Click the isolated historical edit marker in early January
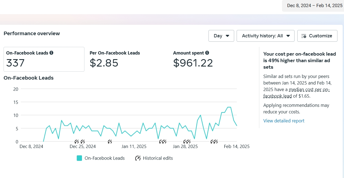Screen dimensions: 344x178 (x=110, y=141)
